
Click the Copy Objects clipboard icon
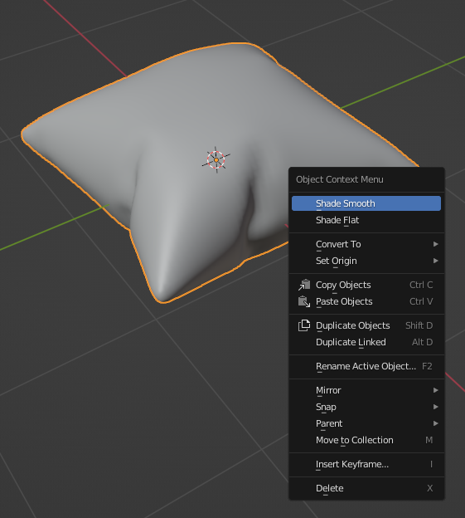point(304,285)
